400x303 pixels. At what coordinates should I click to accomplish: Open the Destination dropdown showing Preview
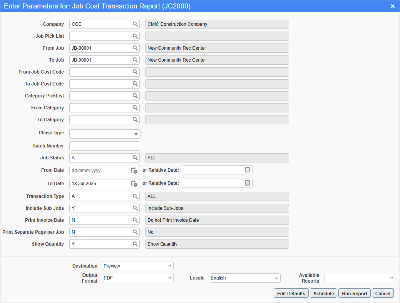pos(138,266)
